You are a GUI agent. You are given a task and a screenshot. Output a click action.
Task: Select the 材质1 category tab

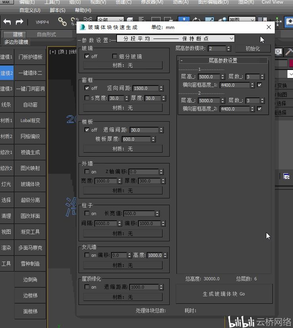(7, 120)
